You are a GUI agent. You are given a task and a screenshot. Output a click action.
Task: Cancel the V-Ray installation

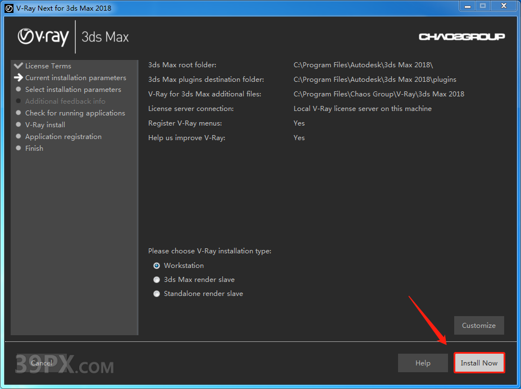42,363
